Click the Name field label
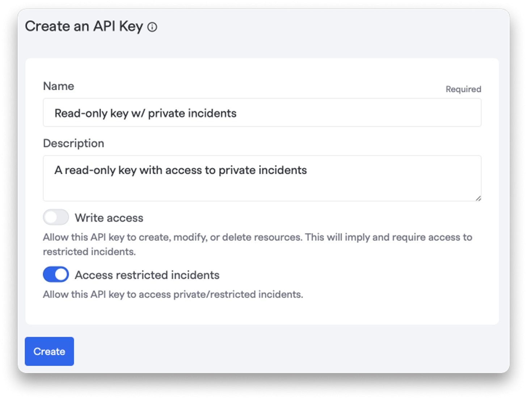The height and width of the screenshot is (399, 527). tap(59, 86)
